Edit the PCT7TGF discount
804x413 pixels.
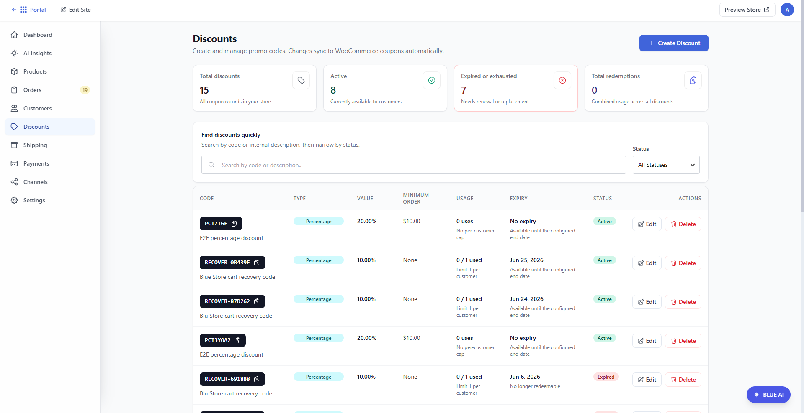point(647,224)
